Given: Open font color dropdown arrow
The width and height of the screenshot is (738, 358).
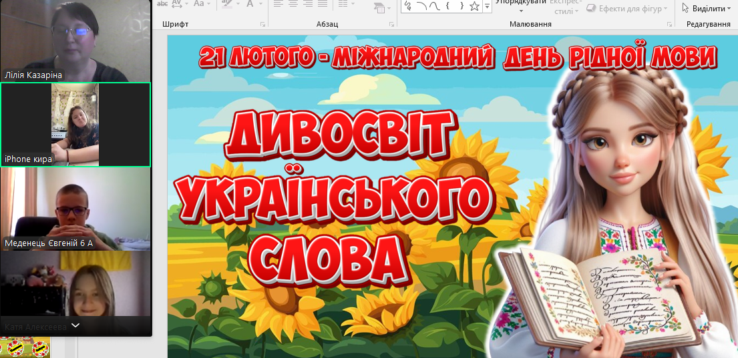Looking at the screenshot, I should [x=260, y=4].
